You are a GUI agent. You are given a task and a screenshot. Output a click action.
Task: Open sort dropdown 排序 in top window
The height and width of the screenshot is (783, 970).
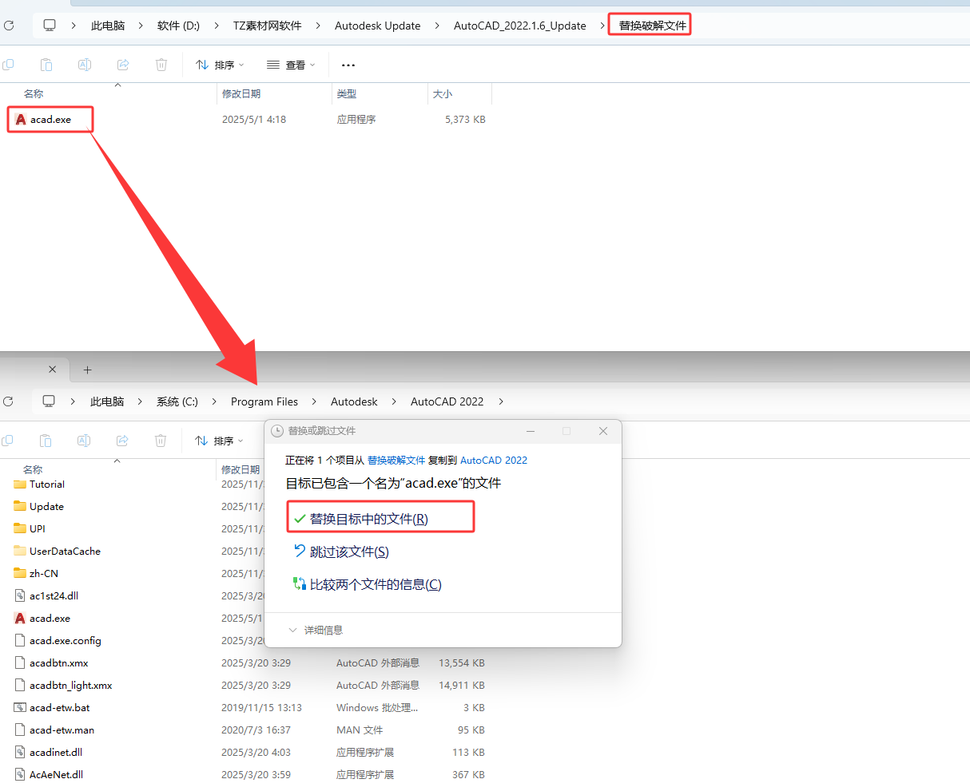220,65
